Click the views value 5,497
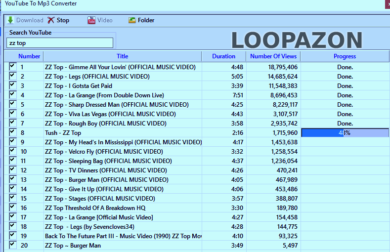 click(x=290, y=246)
